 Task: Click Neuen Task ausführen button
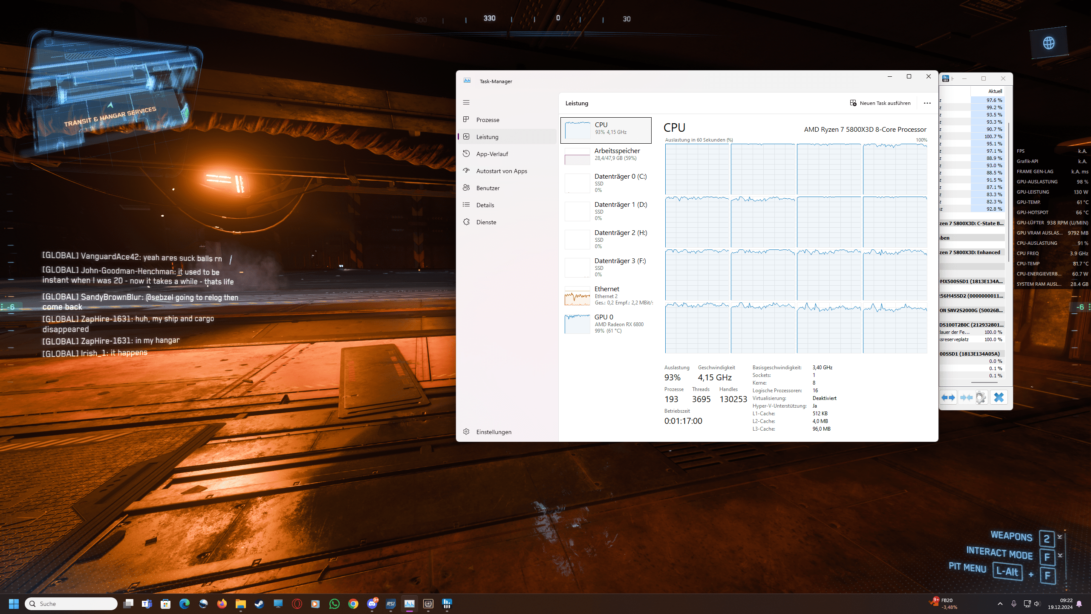click(880, 103)
